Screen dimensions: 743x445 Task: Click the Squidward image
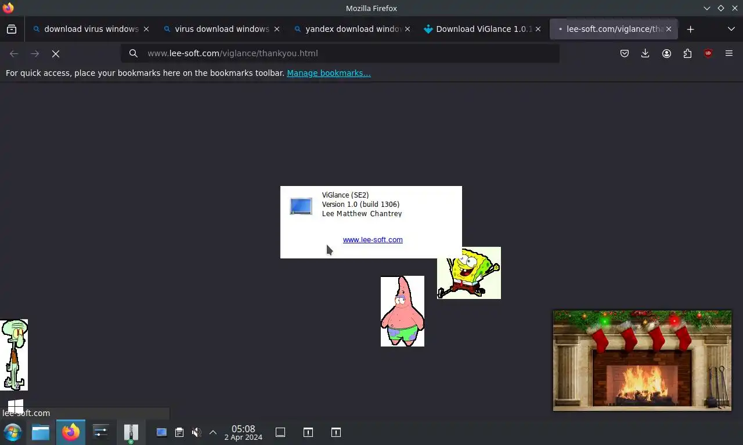coord(14,355)
